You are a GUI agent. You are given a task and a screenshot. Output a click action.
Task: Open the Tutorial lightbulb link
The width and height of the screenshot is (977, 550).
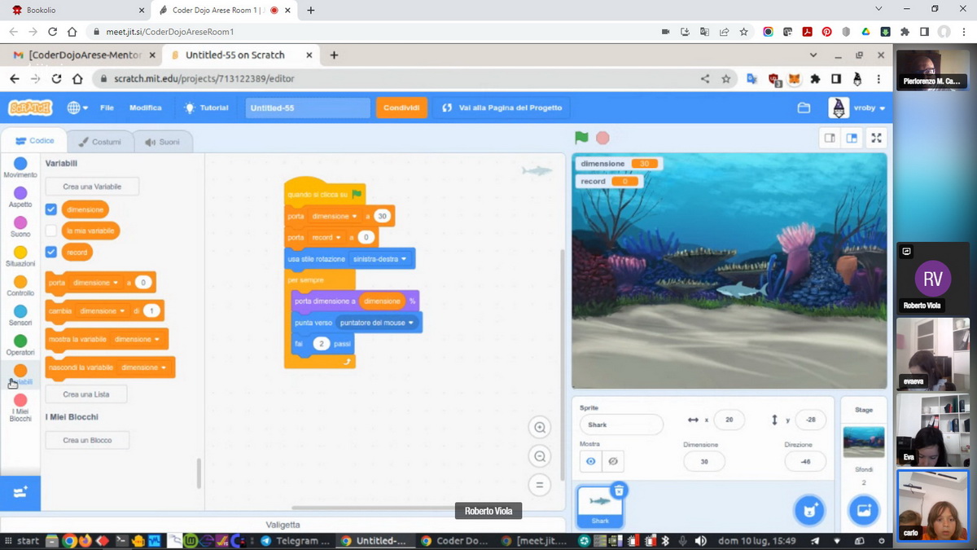point(207,108)
